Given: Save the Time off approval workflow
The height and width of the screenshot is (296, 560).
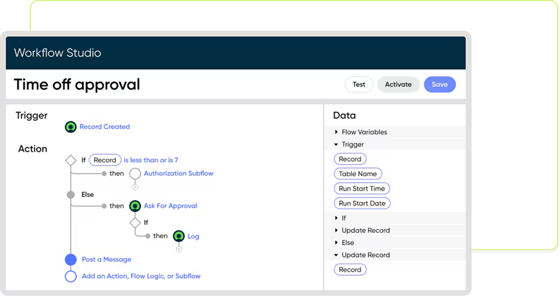Looking at the screenshot, I should (439, 84).
